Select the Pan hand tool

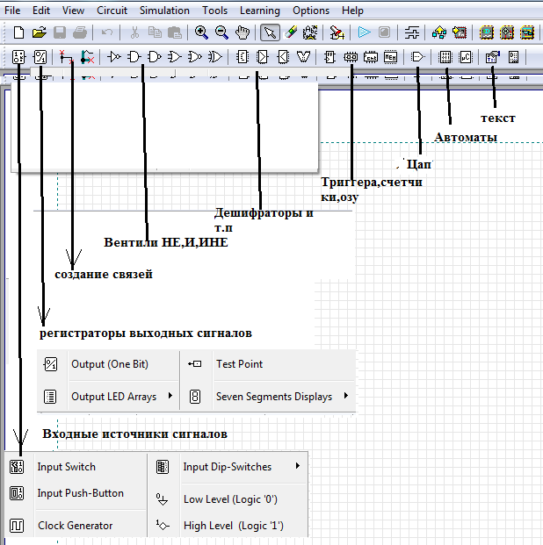click(x=243, y=32)
